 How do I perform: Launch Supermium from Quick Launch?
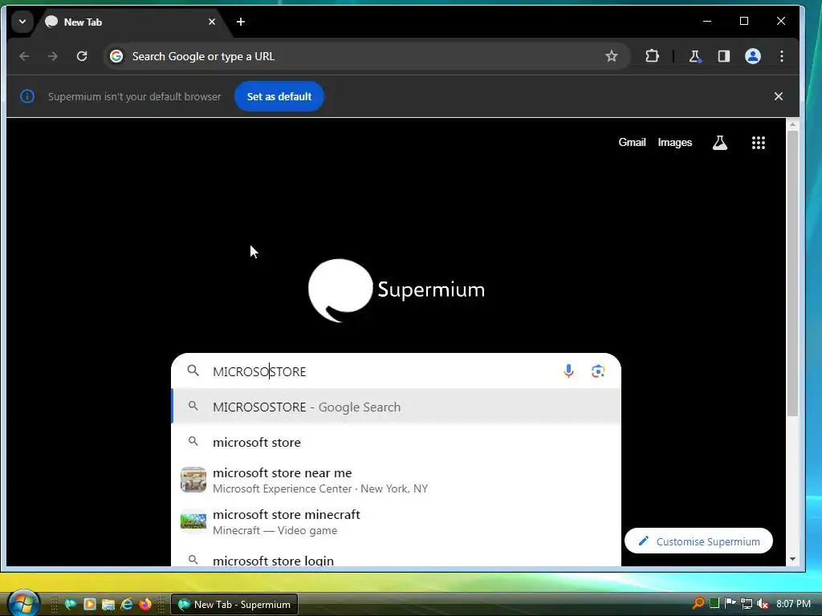(71, 604)
